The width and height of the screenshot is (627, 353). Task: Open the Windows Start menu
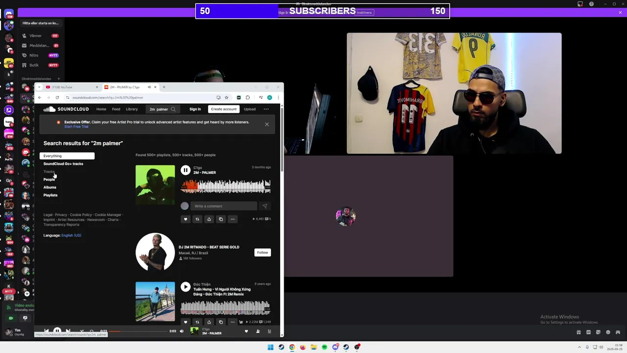[270, 347]
